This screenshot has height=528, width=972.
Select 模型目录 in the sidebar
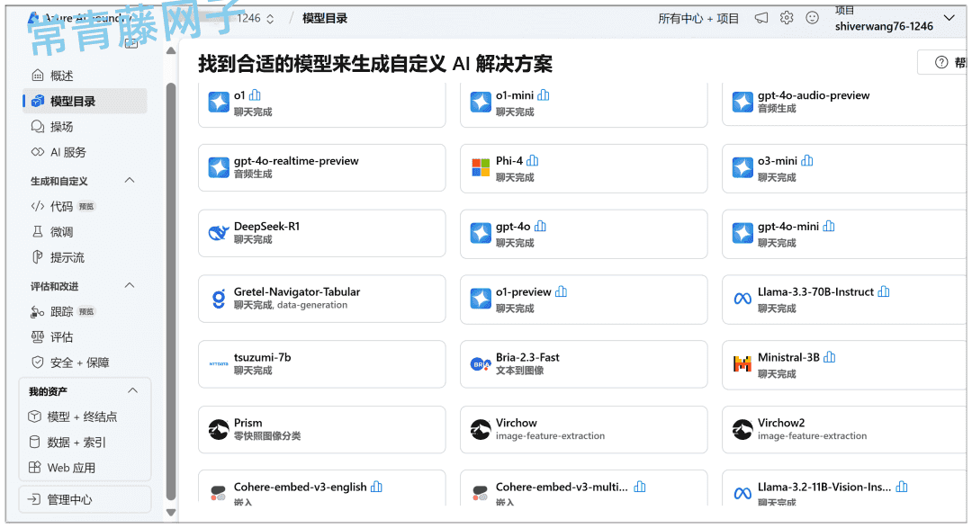(85, 101)
